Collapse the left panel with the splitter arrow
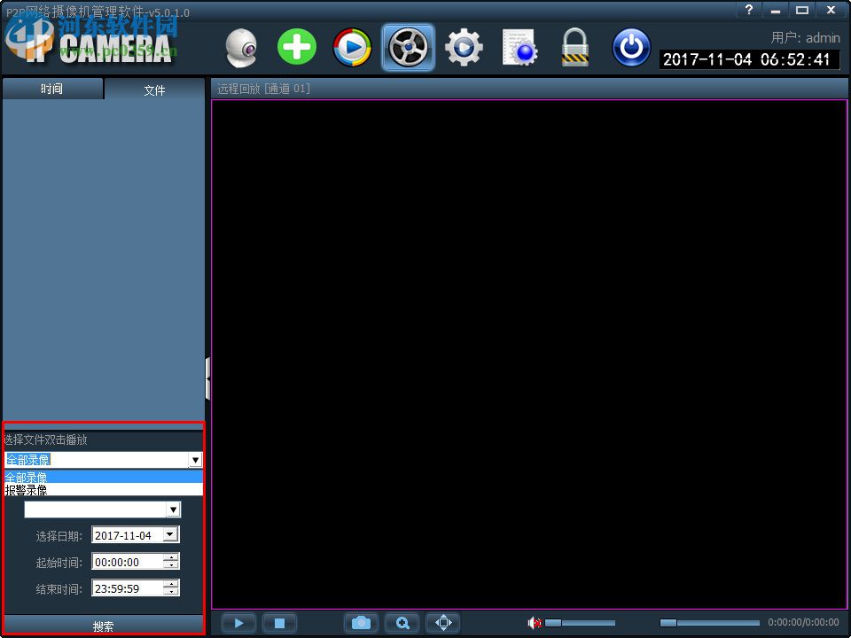The image size is (851, 638). (207, 378)
